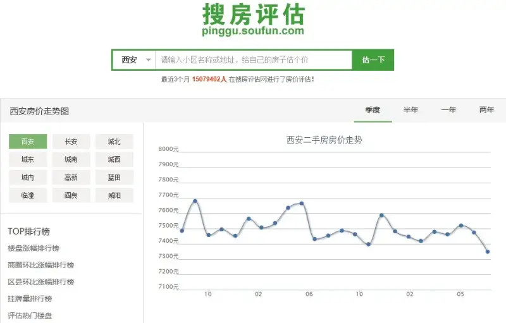The height and width of the screenshot is (323, 506).
Task: Select the 城西 district button
Action: 114,159
